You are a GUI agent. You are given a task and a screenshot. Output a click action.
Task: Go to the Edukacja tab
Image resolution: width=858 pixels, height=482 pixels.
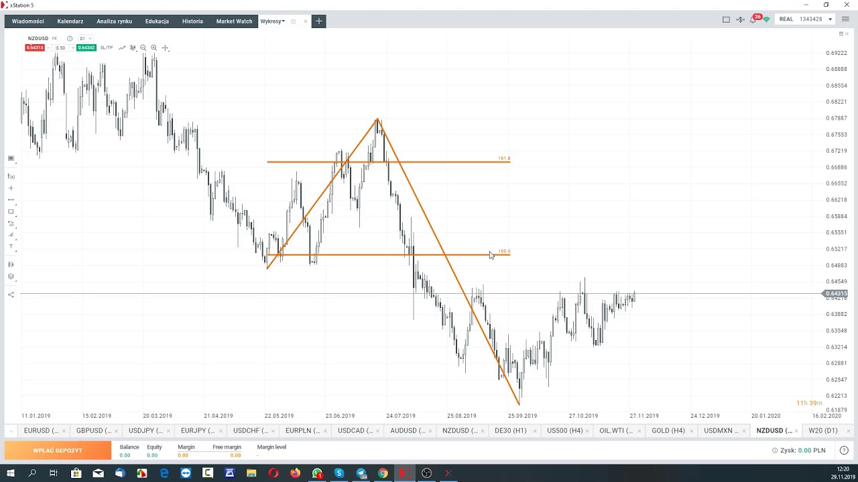(x=157, y=21)
